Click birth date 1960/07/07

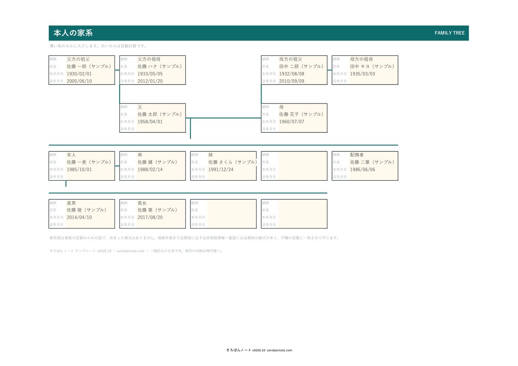(303, 122)
